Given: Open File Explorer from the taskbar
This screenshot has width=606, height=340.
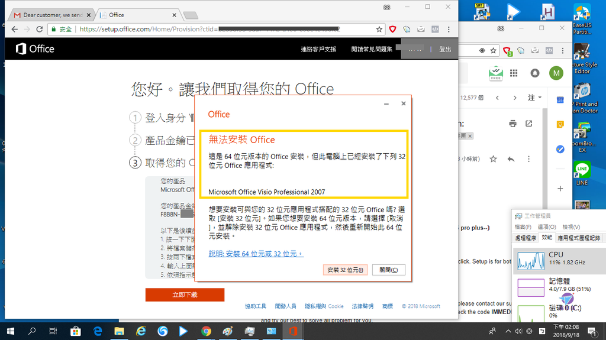Looking at the screenshot, I should click(x=119, y=331).
